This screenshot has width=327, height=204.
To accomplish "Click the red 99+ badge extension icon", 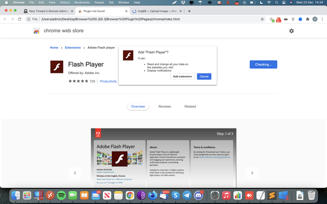I will pyautogui.click(x=278, y=19).
